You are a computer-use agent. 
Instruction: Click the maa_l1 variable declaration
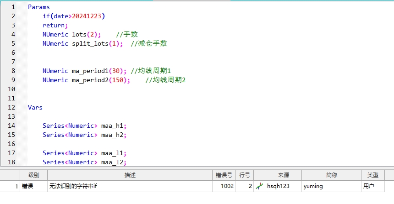pyautogui.click(x=84, y=153)
